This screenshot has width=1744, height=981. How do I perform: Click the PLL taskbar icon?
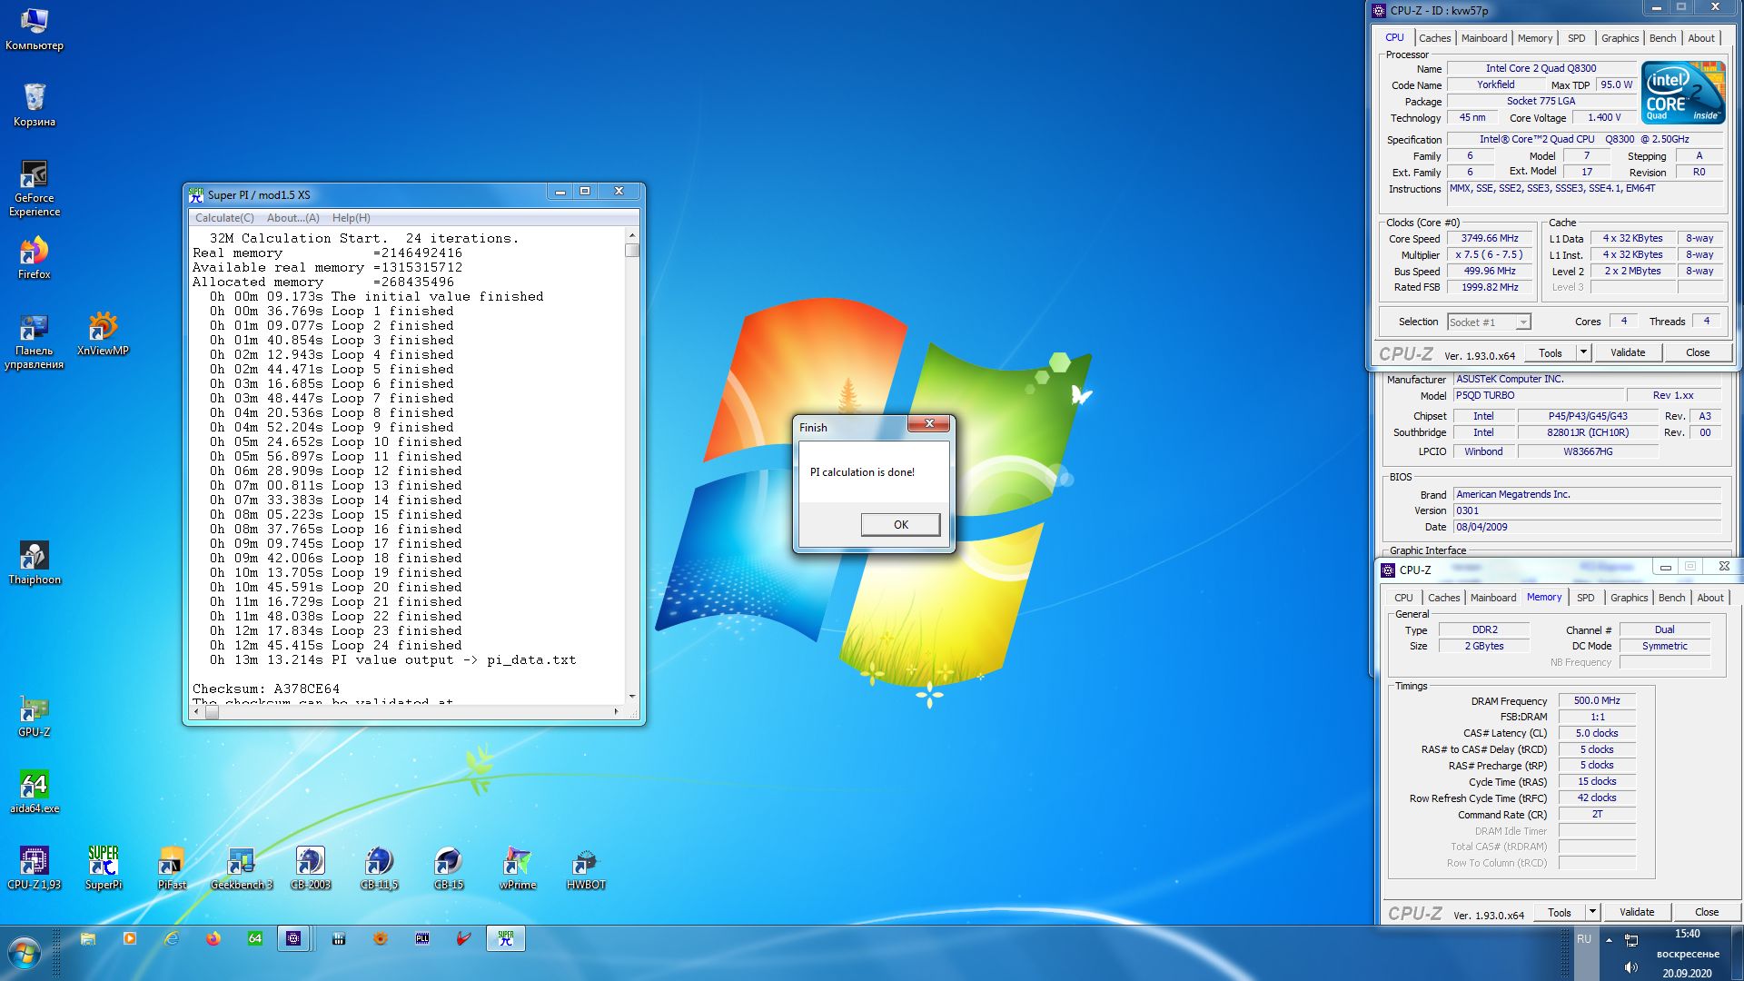tap(422, 938)
